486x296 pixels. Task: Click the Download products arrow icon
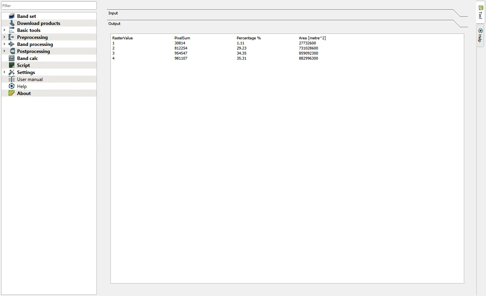coord(12,23)
